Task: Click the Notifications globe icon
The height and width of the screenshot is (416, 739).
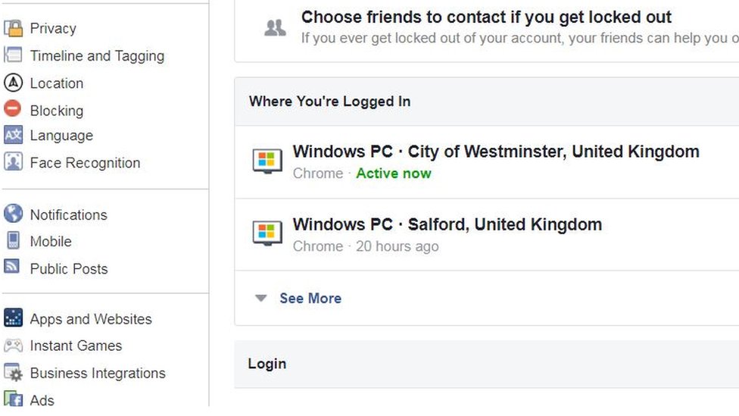Action: 13,214
